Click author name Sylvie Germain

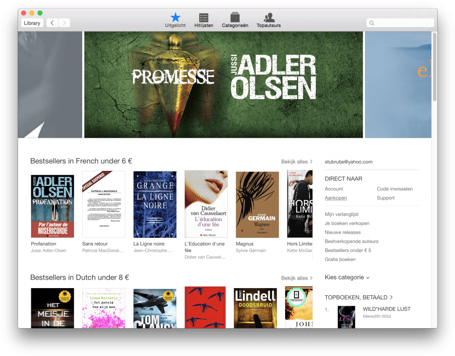[251, 251]
